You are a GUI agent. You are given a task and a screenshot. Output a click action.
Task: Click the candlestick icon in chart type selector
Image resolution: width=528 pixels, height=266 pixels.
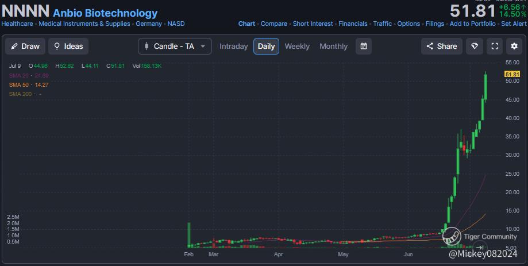click(x=147, y=46)
